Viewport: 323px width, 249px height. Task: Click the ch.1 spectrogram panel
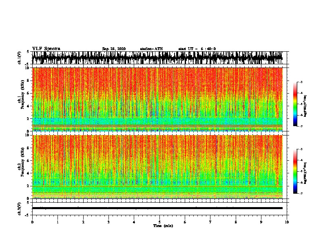(x=157, y=99)
